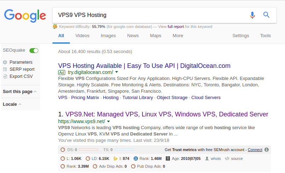Click the Connect SEMrush account link
Viewport: 285px width, 173px height.
point(255,150)
